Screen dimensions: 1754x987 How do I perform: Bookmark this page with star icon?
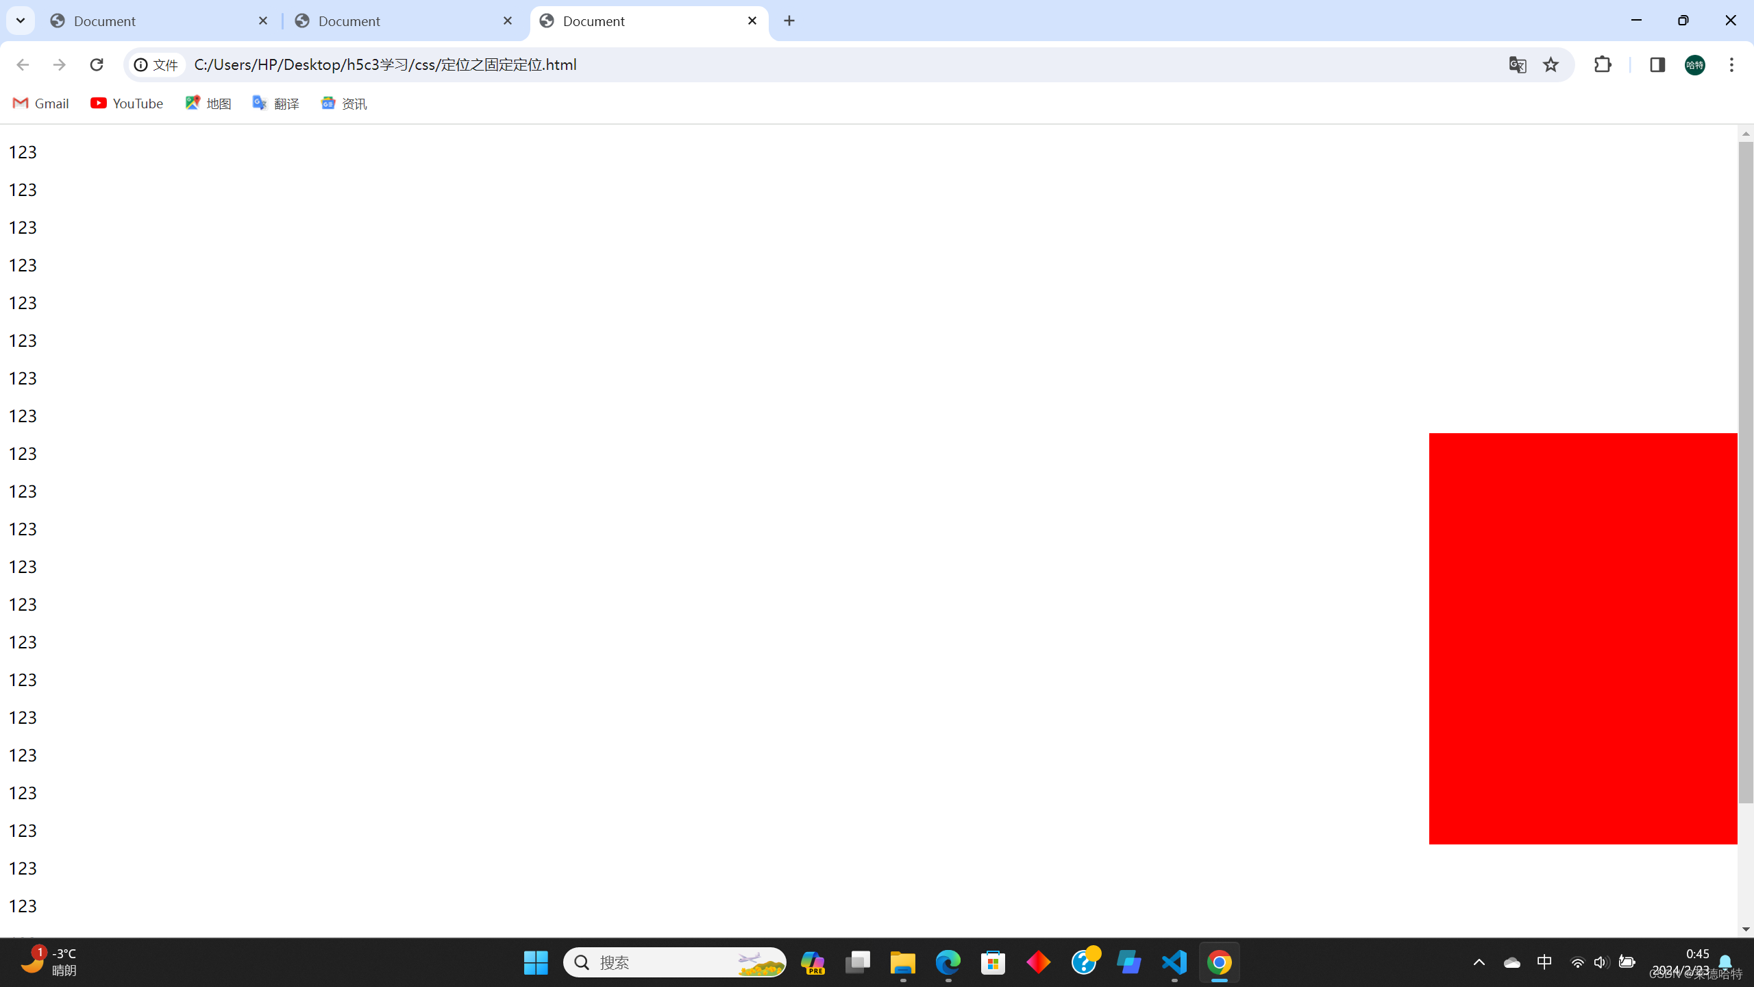(1551, 64)
